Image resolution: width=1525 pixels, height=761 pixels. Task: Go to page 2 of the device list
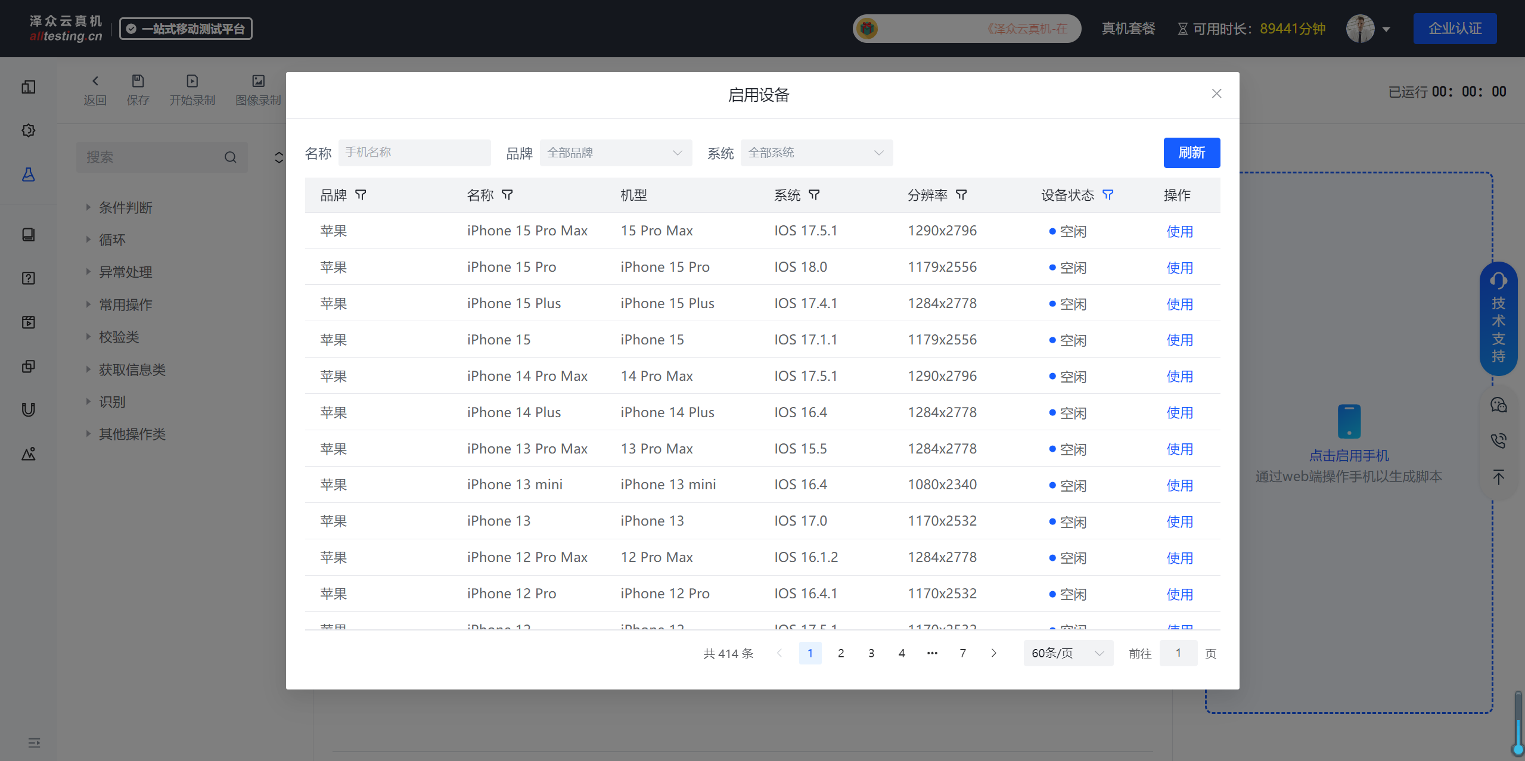click(x=841, y=653)
